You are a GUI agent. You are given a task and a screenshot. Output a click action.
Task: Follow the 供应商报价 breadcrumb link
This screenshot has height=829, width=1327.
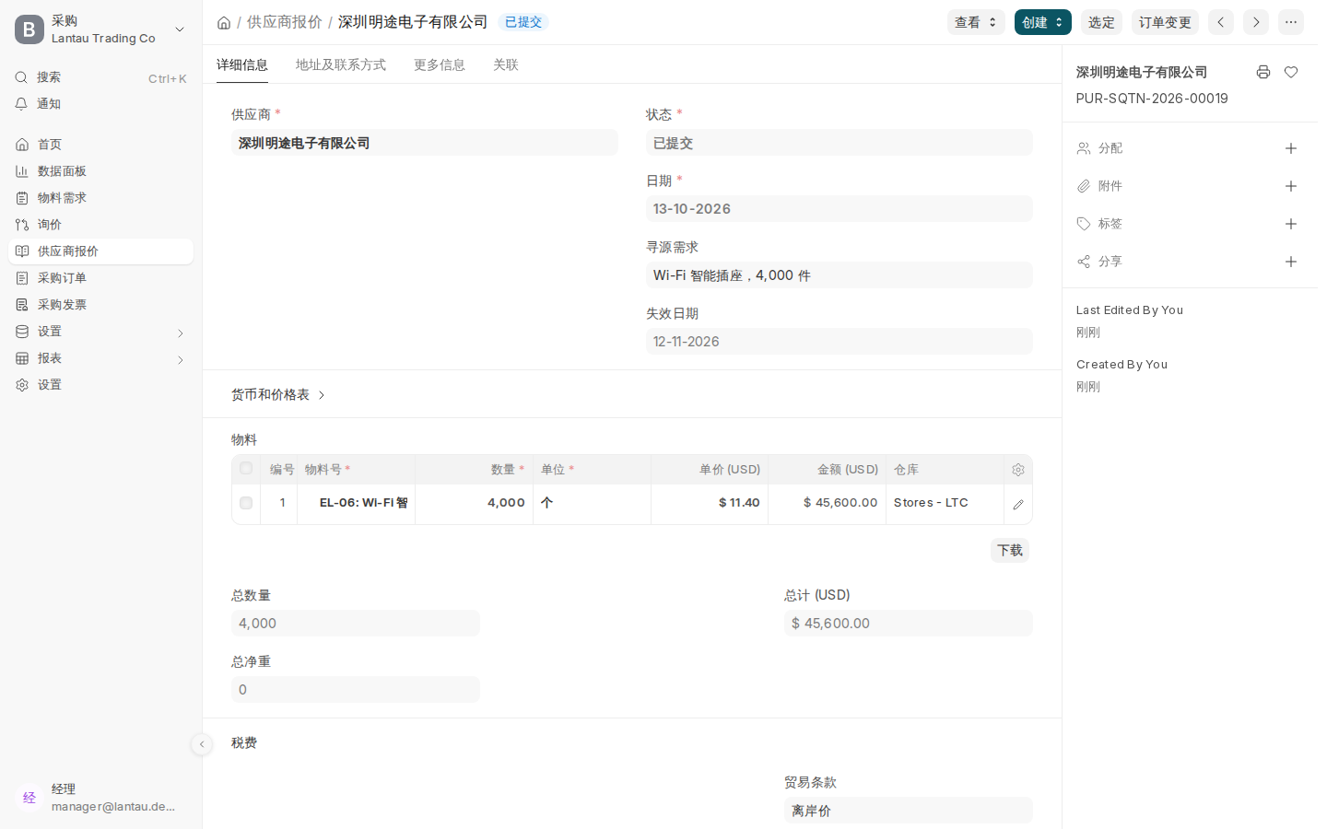[285, 22]
